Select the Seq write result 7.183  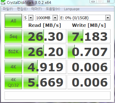point(89,36)
